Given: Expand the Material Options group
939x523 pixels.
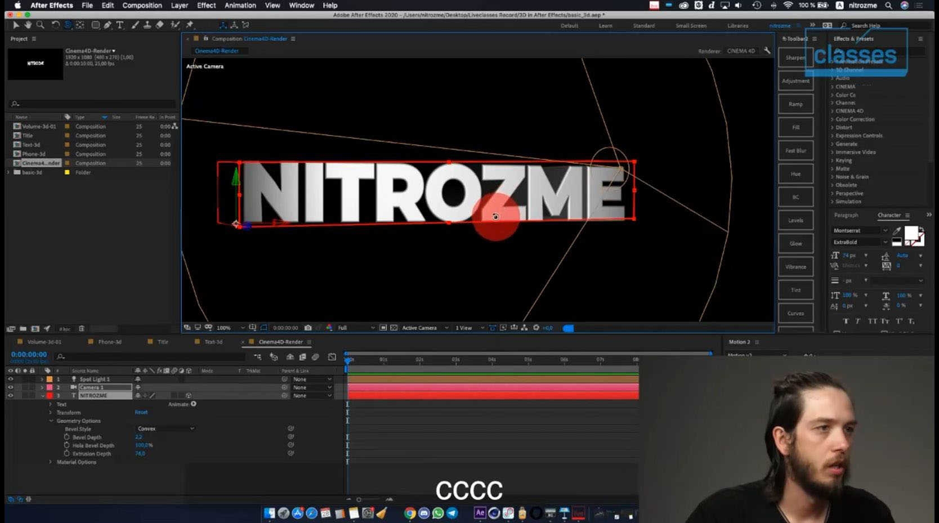Looking at the screenshot, I should click(x=51, y=462).
